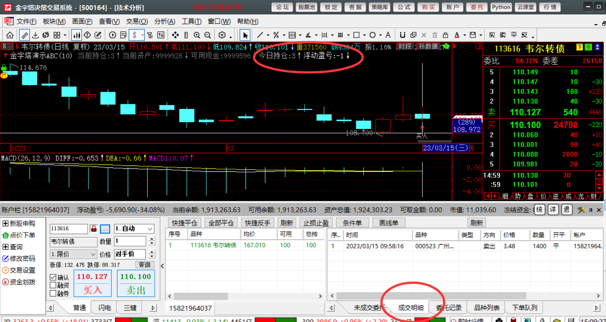Screen dimensions: 606x322
Task: Open the font color A dropdown arrow
Action: click(465, 35)
